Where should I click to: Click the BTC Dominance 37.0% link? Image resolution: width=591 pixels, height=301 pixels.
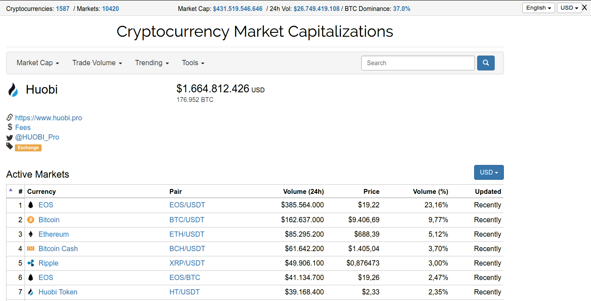pyautogui.click(x=401, y=8)
